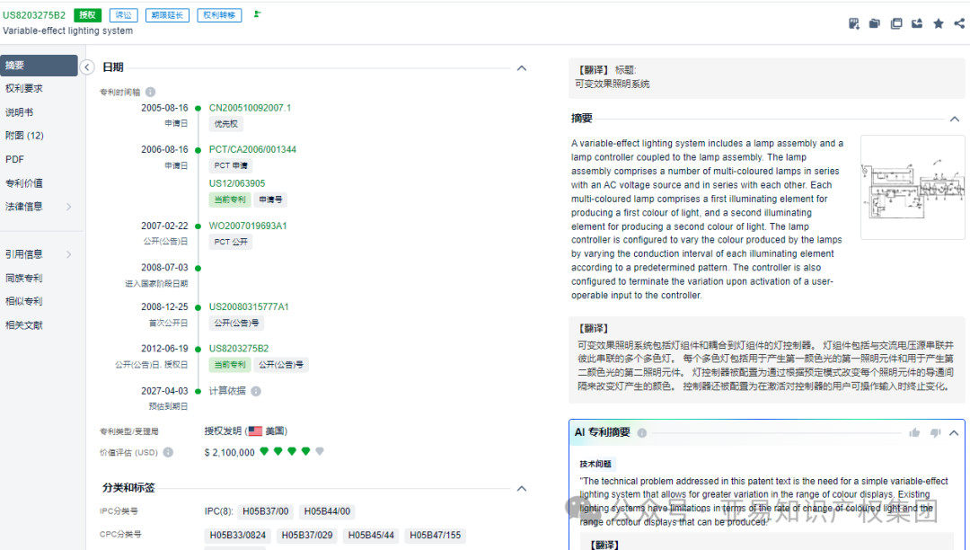Open the info tooltip beside 专利时间轴

pyautogui.click(x=149, y=89)
